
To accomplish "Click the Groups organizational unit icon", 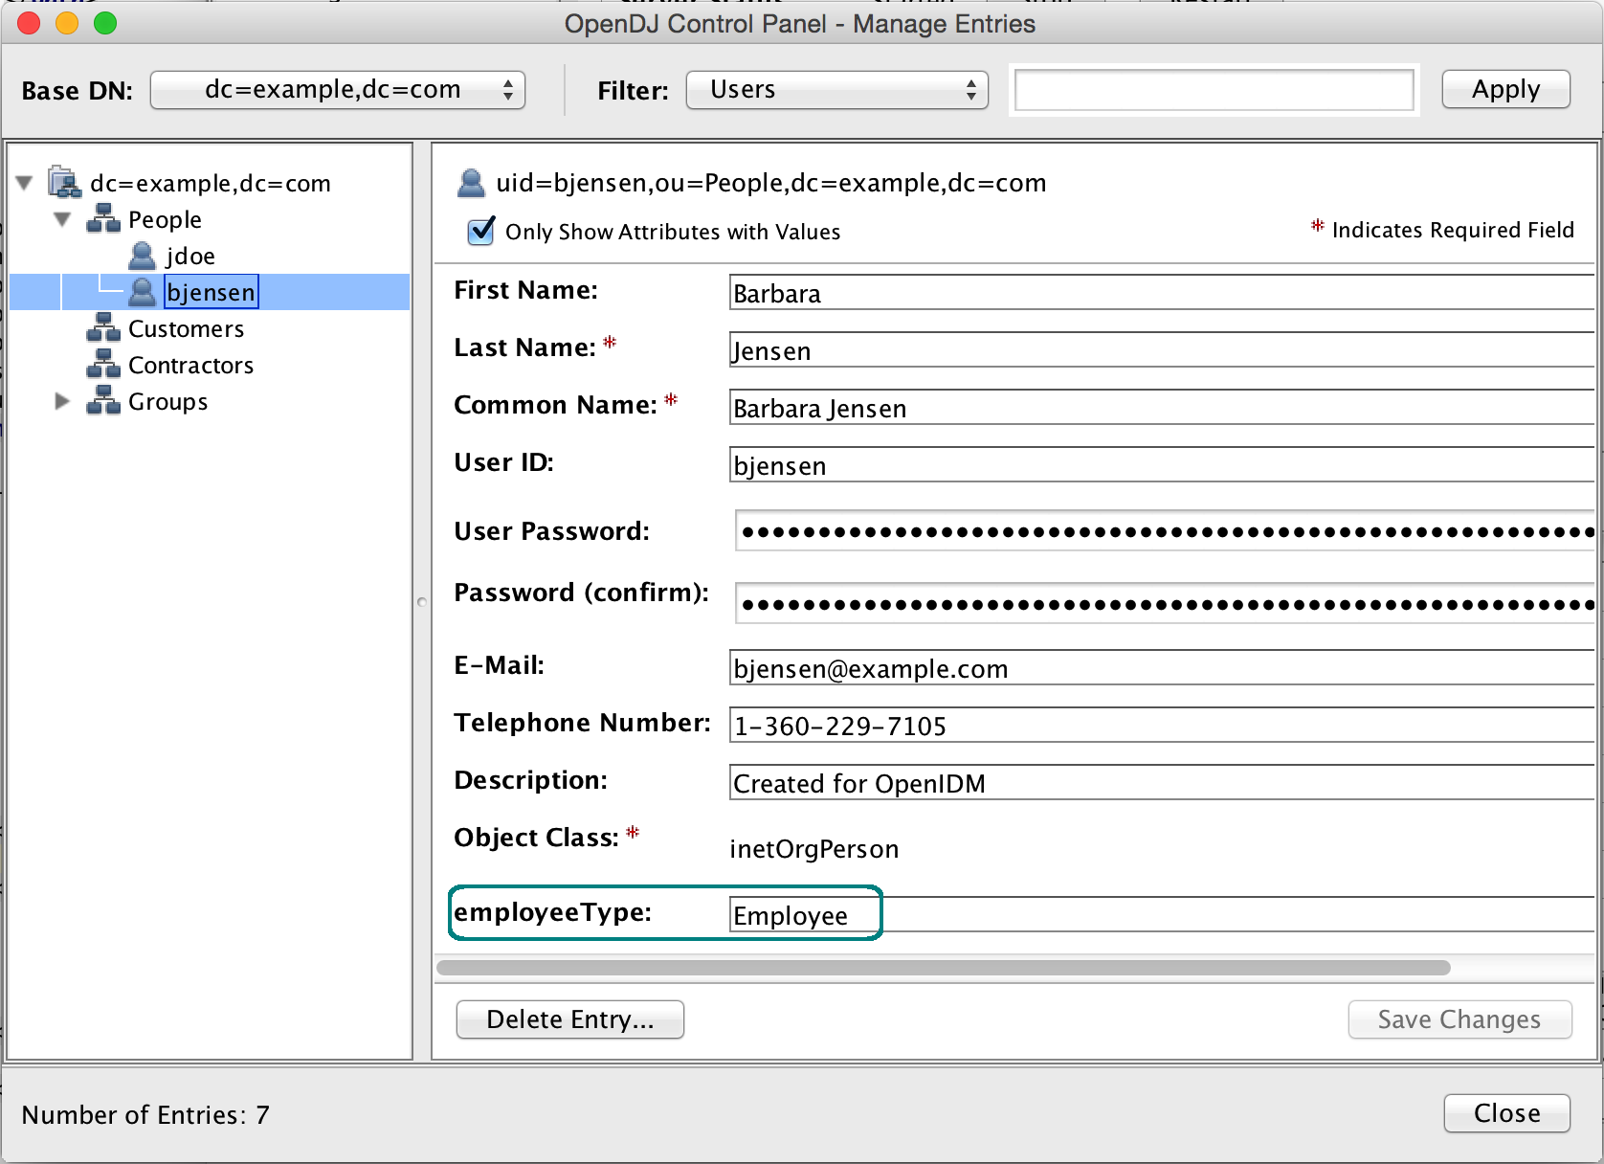I will point(103,400).
